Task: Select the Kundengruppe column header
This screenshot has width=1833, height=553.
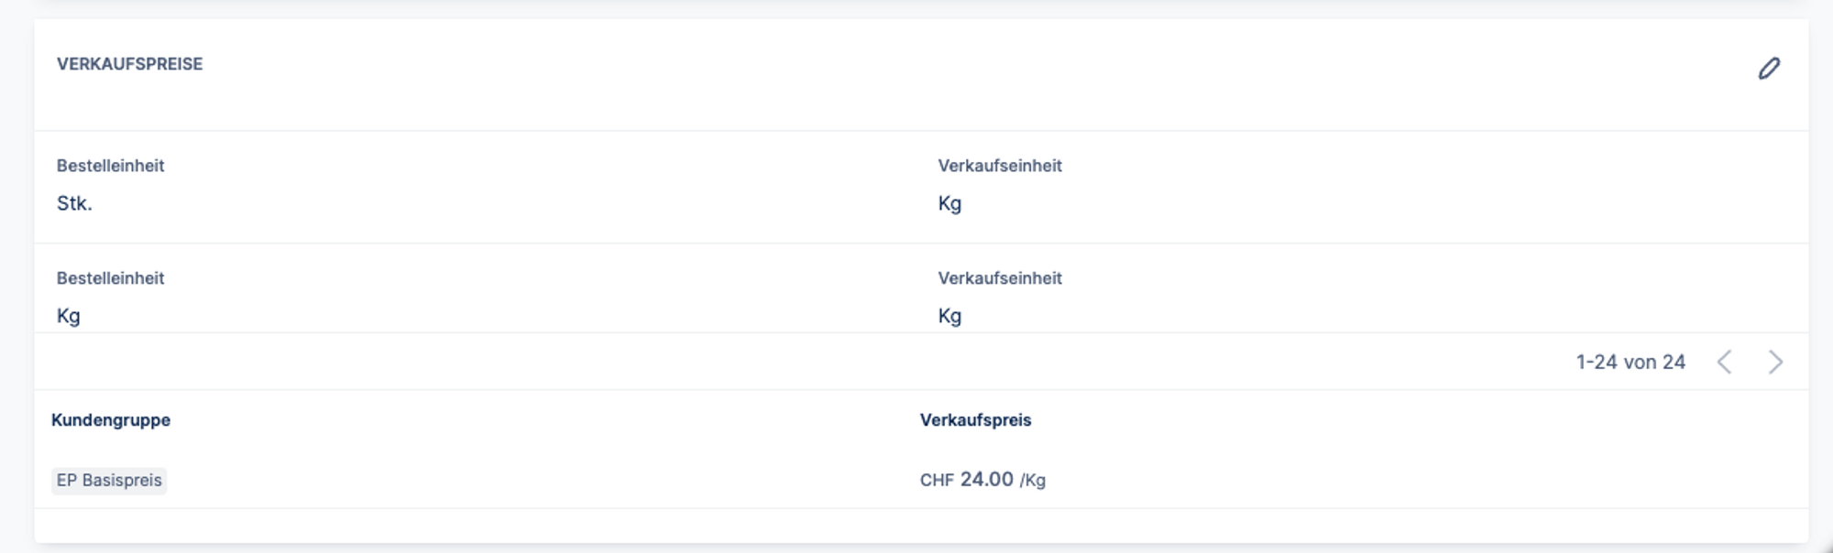Action: 111,420
